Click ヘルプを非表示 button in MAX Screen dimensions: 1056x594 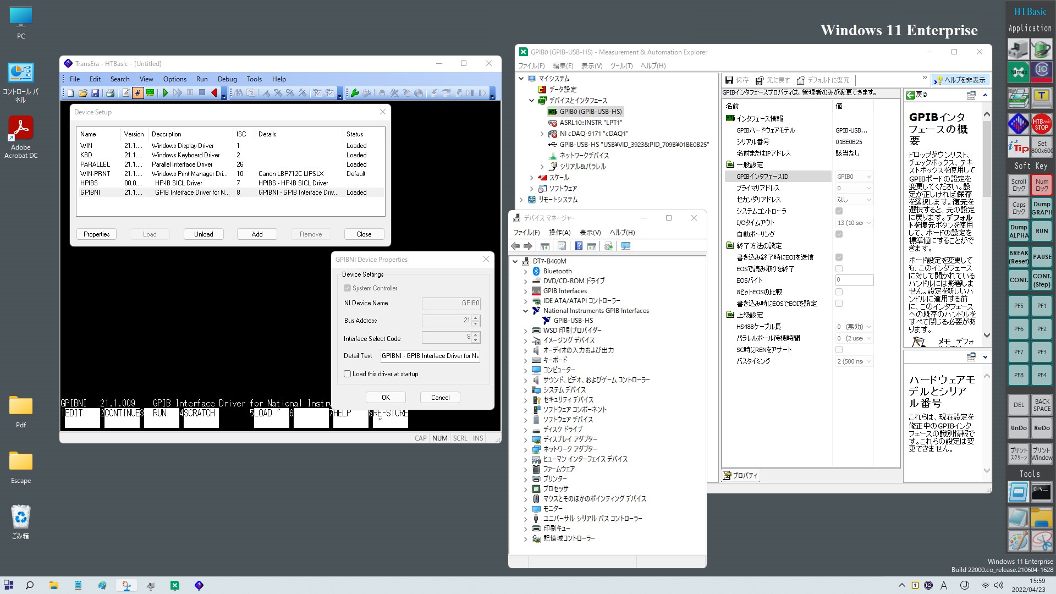[x=960, y=80]
